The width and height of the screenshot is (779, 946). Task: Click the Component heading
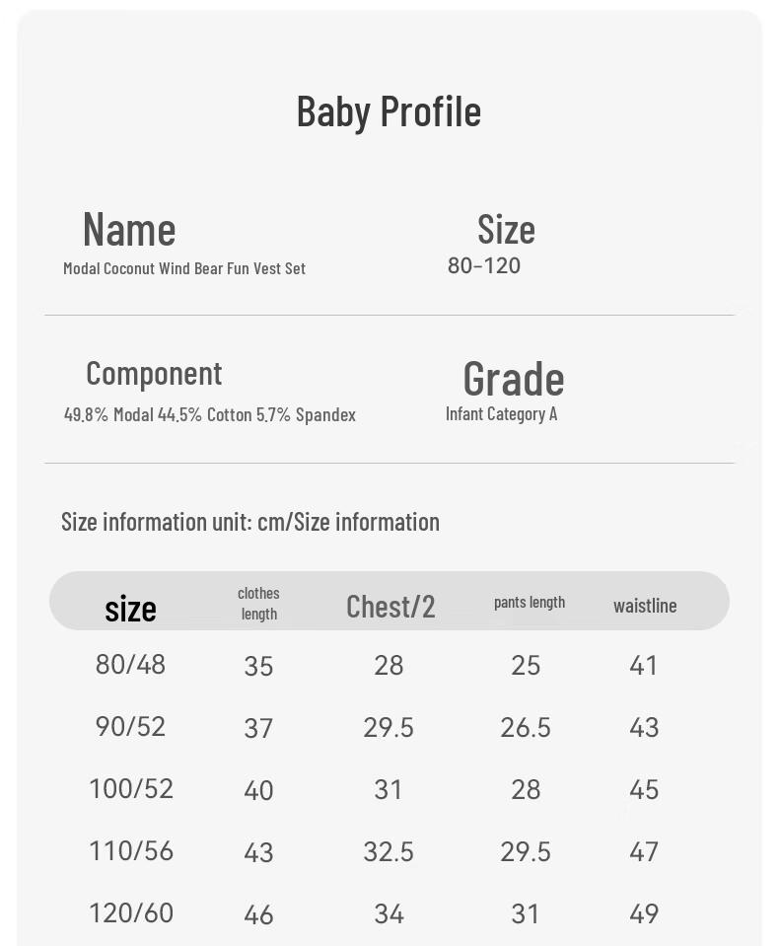click(x=154, y=374)
